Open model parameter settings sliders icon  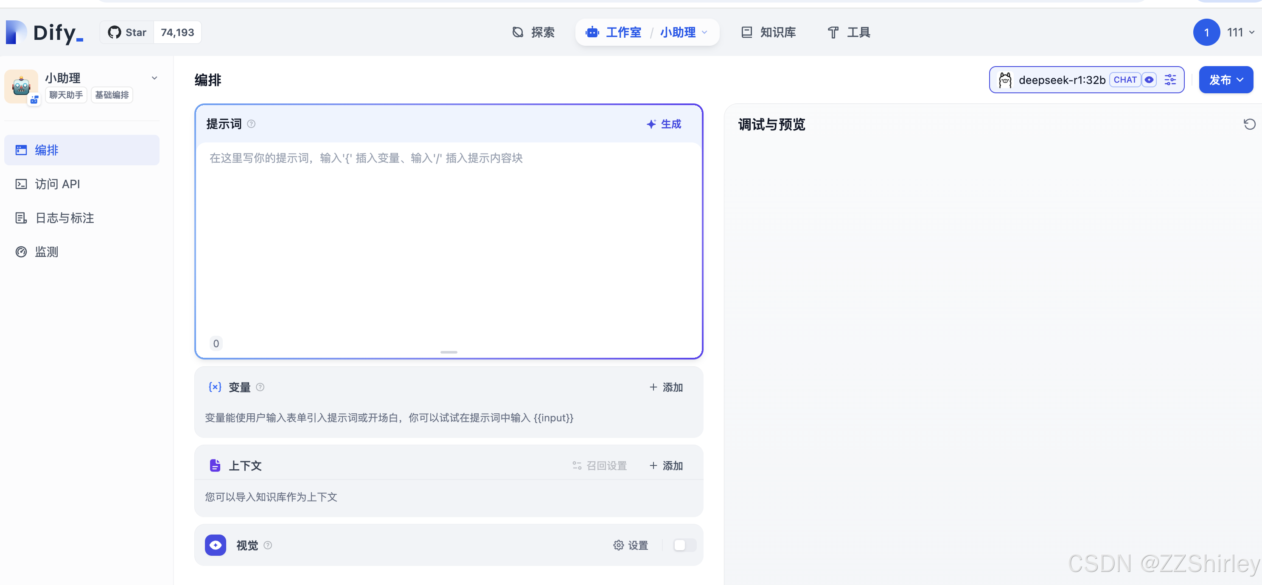click(1170, 79)
